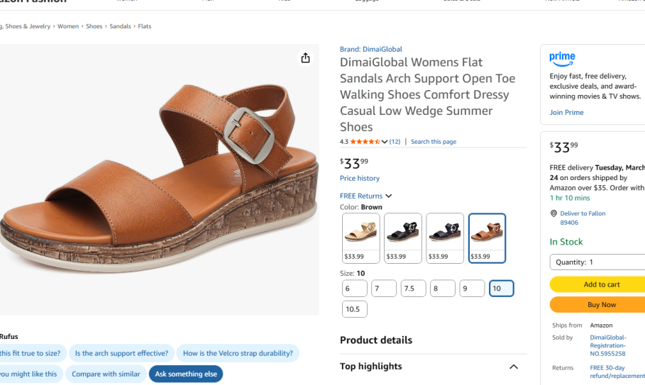Viewport: 645px width, 385px height.
Task: Open the rating breakdown chevron
Action: click(385, 142)
